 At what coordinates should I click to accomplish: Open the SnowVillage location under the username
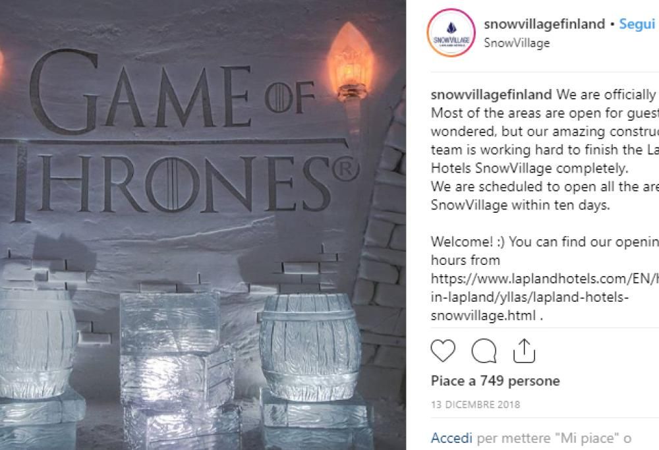[517, 43]
